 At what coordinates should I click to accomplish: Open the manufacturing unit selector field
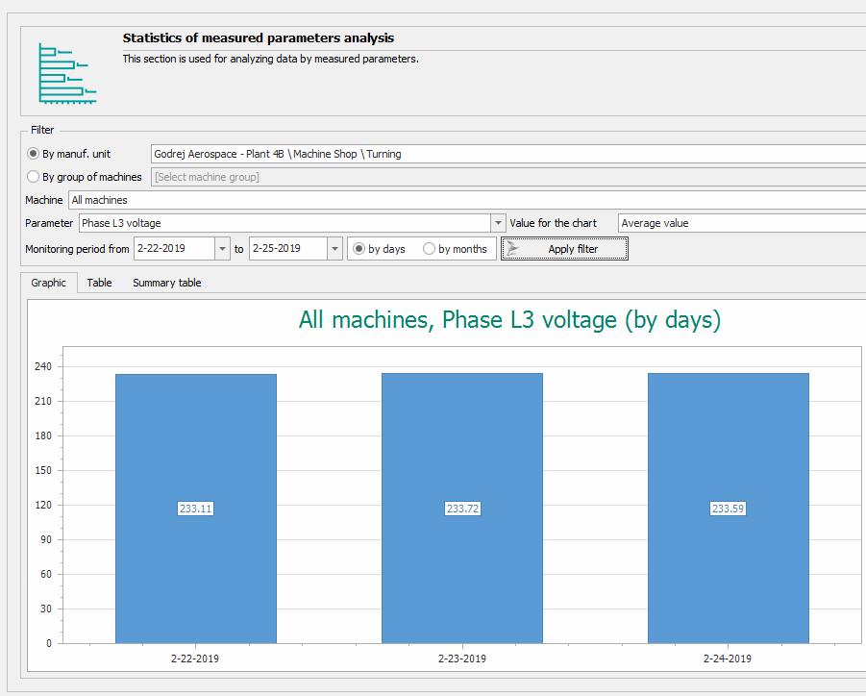(508, 154)
